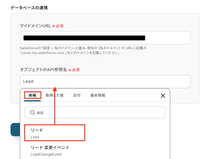Viewport: 212px width, 159px height.
Task: Click the データベースの連携 heading
Action: [29, 8]
